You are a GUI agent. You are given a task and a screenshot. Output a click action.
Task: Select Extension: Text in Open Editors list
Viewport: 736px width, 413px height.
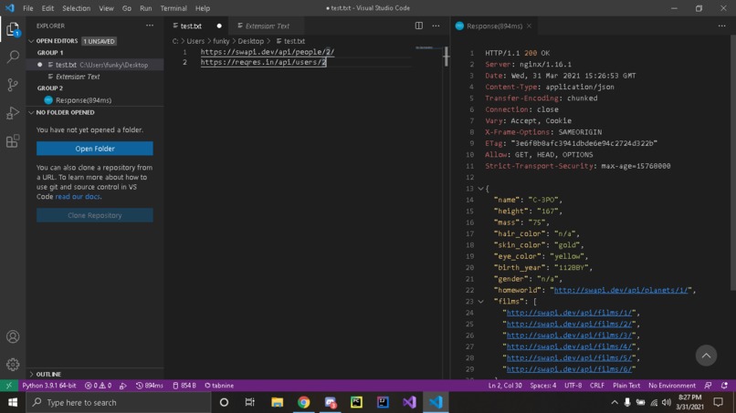pyautogui.click(x=95, y=77)
